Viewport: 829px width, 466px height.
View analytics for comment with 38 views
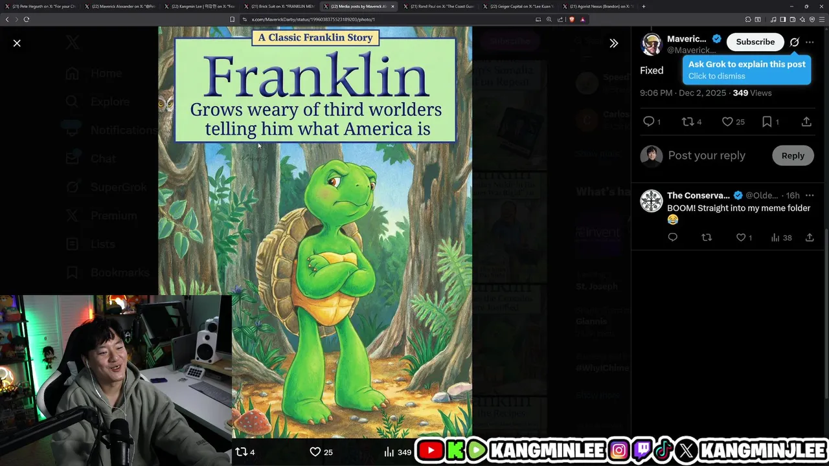781,238
